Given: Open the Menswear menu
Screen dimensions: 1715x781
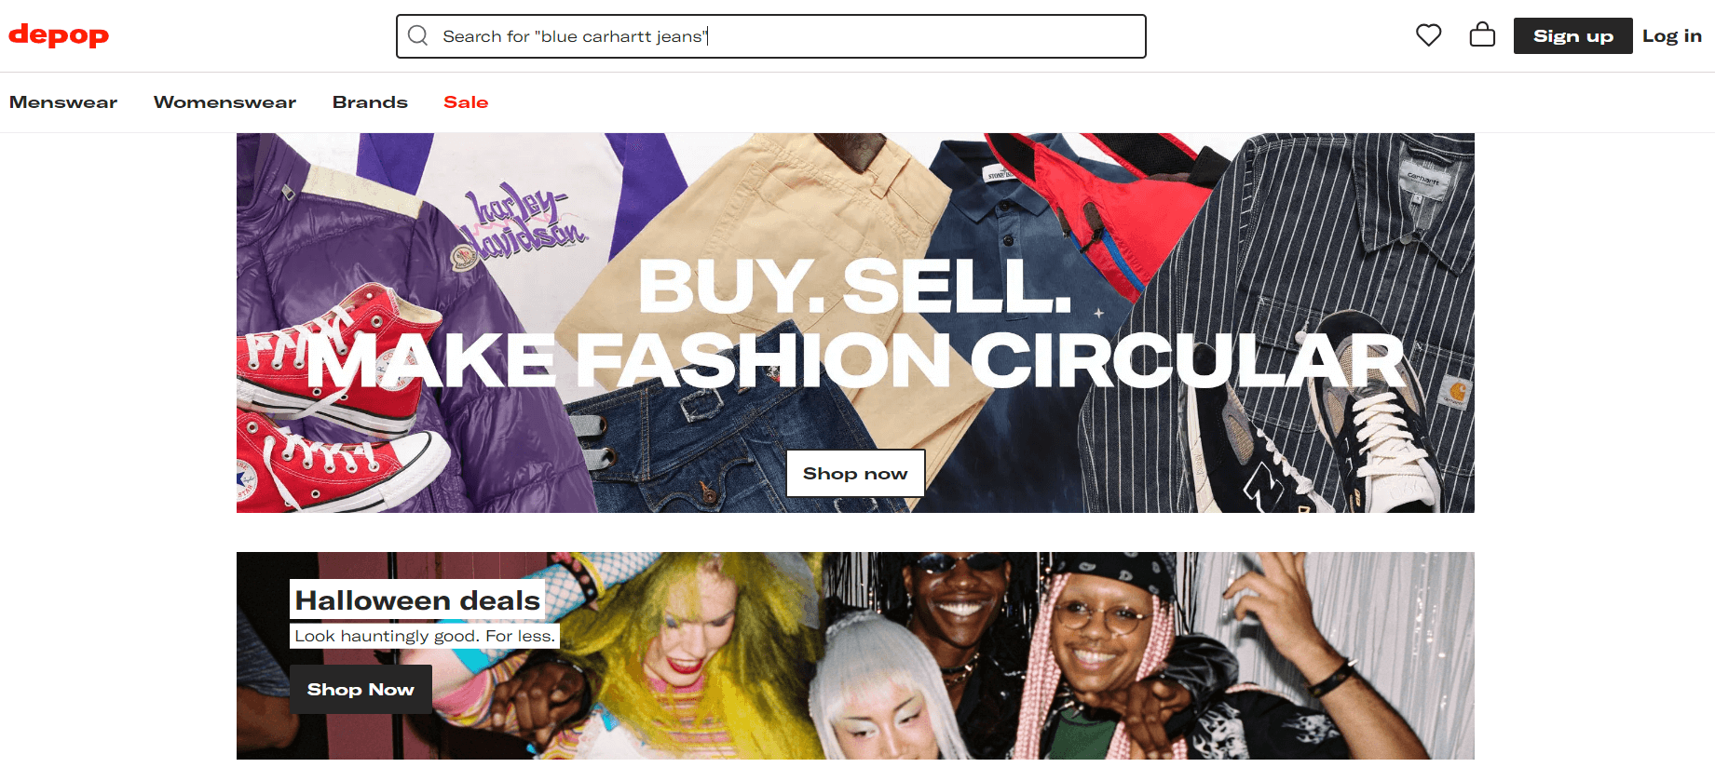Looking at the screenshot, I should click(63, 102).
